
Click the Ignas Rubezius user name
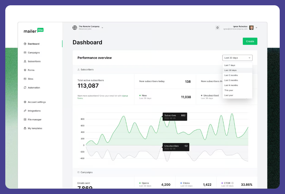[240, 26]
